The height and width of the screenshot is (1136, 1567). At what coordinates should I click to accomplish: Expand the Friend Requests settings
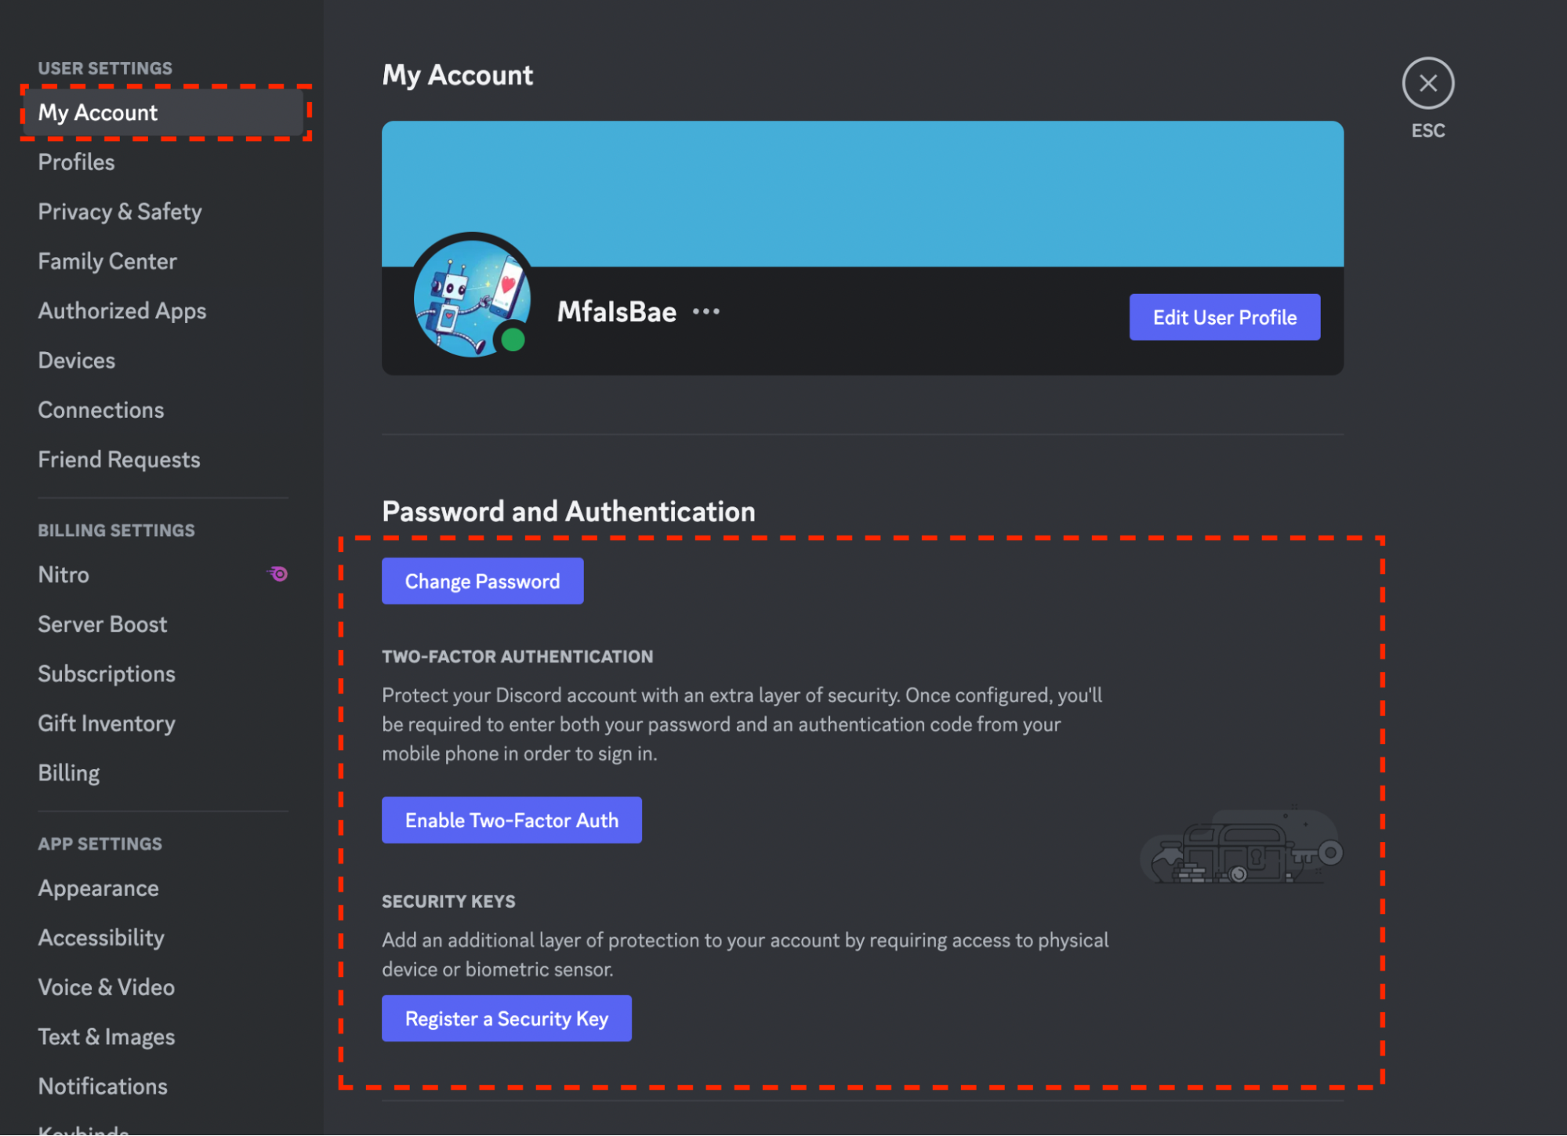click(118, 459)
